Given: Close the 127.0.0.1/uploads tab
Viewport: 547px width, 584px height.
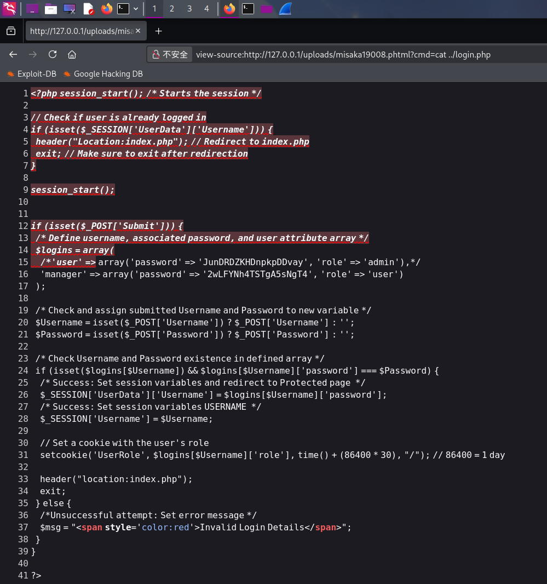Looking at the screenshot, I should pyautogui.click(x=138, y=31).
